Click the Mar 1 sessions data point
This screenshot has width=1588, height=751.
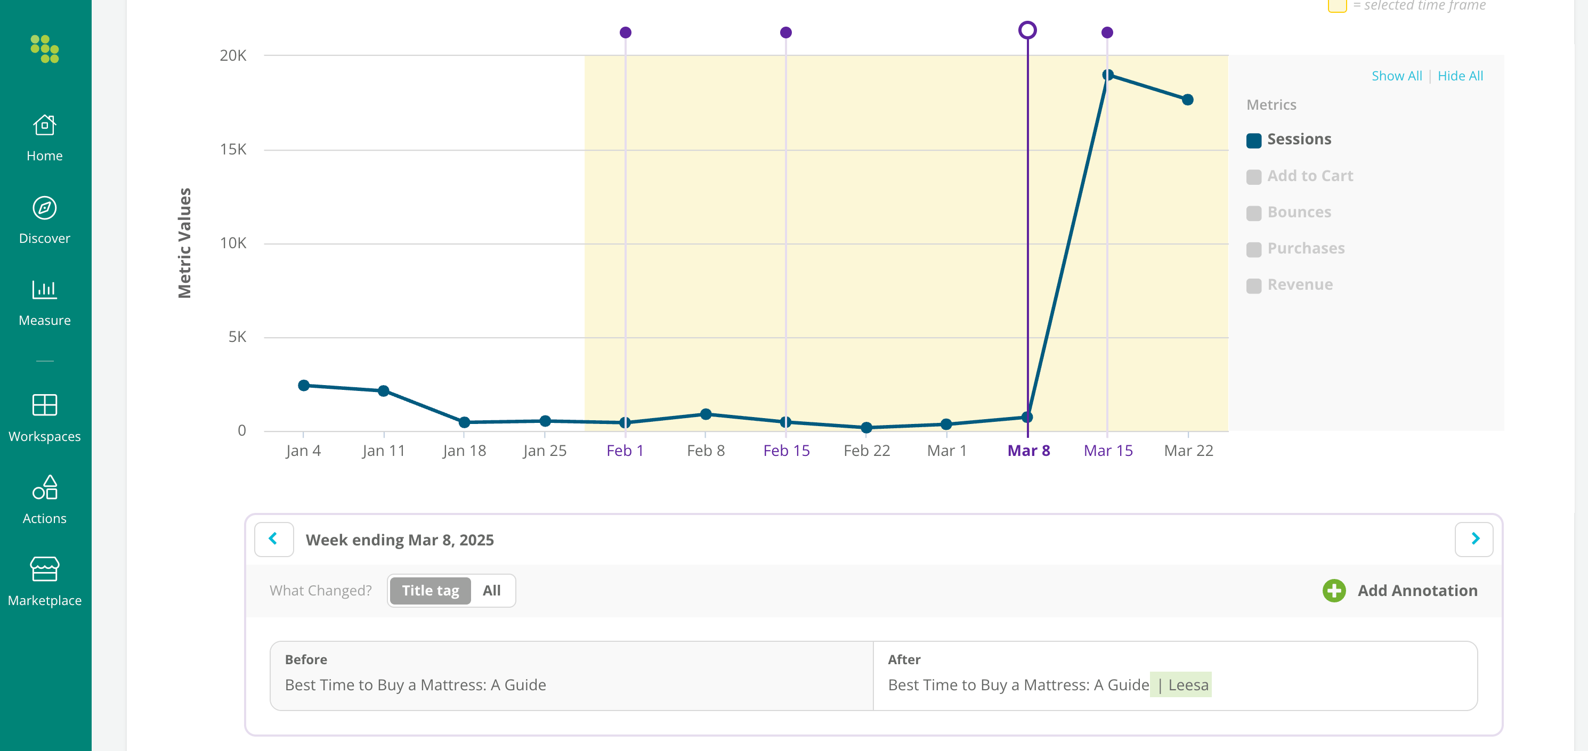pos(946,424)
